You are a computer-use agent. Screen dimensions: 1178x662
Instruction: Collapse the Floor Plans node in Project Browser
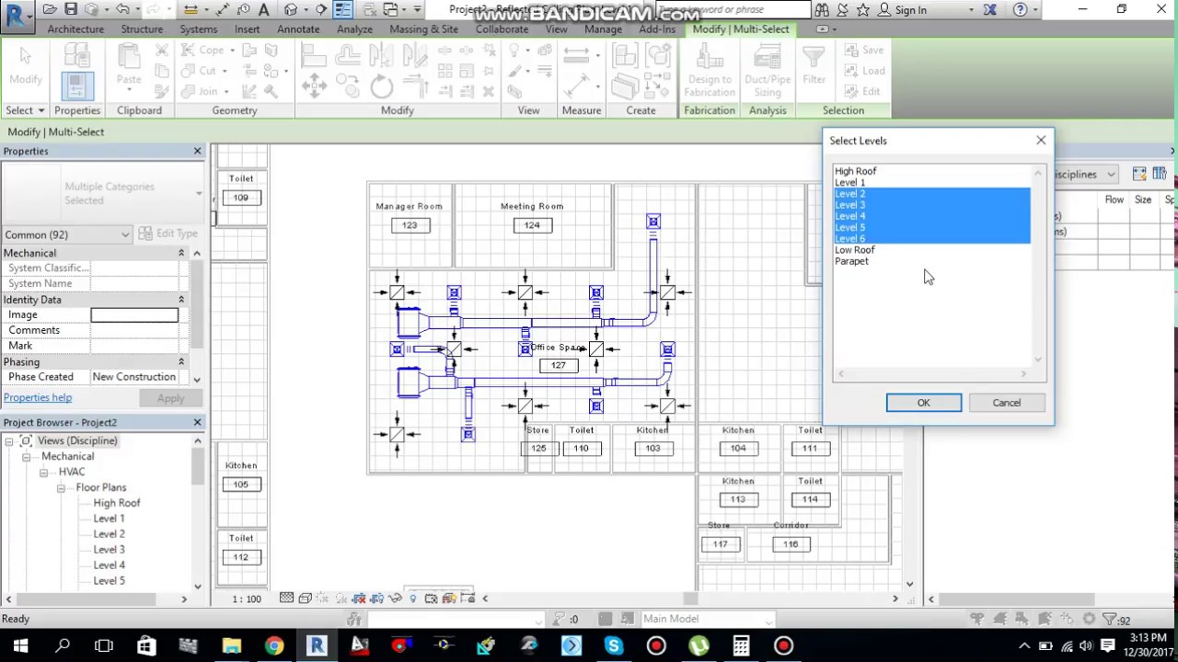tap(61, 488)
